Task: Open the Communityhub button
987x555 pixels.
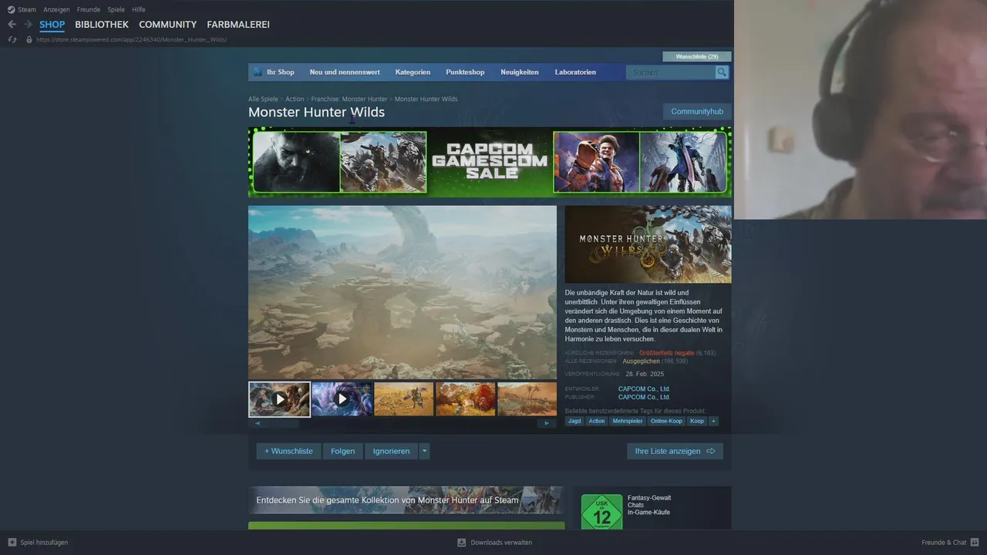Action: 697,112
